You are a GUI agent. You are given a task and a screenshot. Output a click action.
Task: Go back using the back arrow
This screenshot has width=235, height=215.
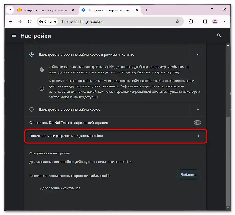pos(10,21)
